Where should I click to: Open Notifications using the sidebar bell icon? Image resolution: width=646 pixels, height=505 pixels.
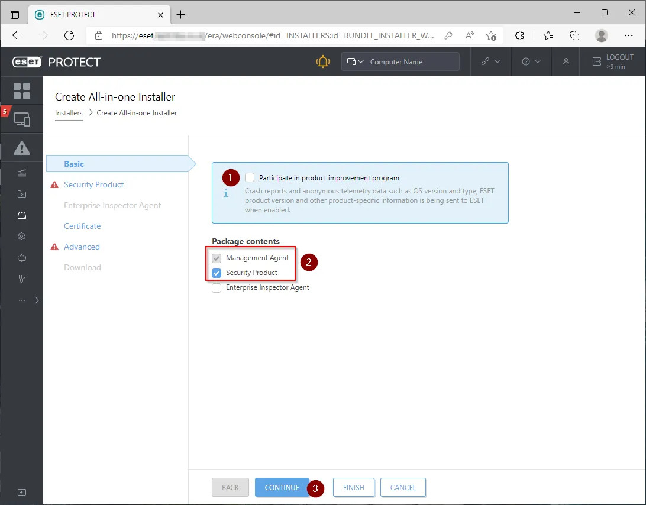coord(22,258)
